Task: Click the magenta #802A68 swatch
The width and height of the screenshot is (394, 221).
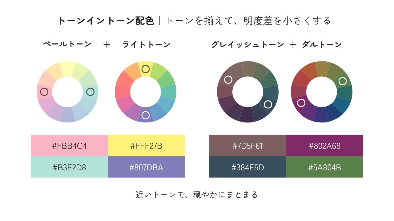Action: (324, 145)
